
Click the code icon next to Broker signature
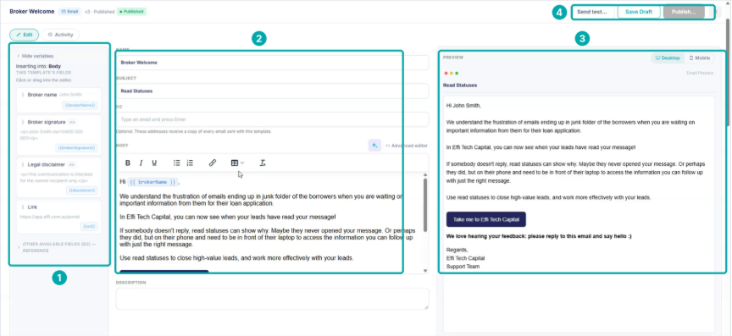pos(73,122)
